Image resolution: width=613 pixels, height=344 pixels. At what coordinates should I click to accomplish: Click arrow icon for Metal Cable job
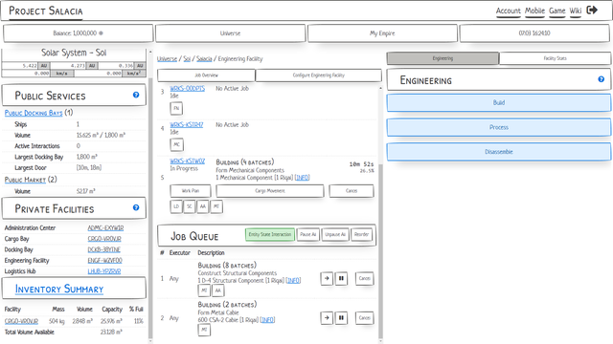327,318
